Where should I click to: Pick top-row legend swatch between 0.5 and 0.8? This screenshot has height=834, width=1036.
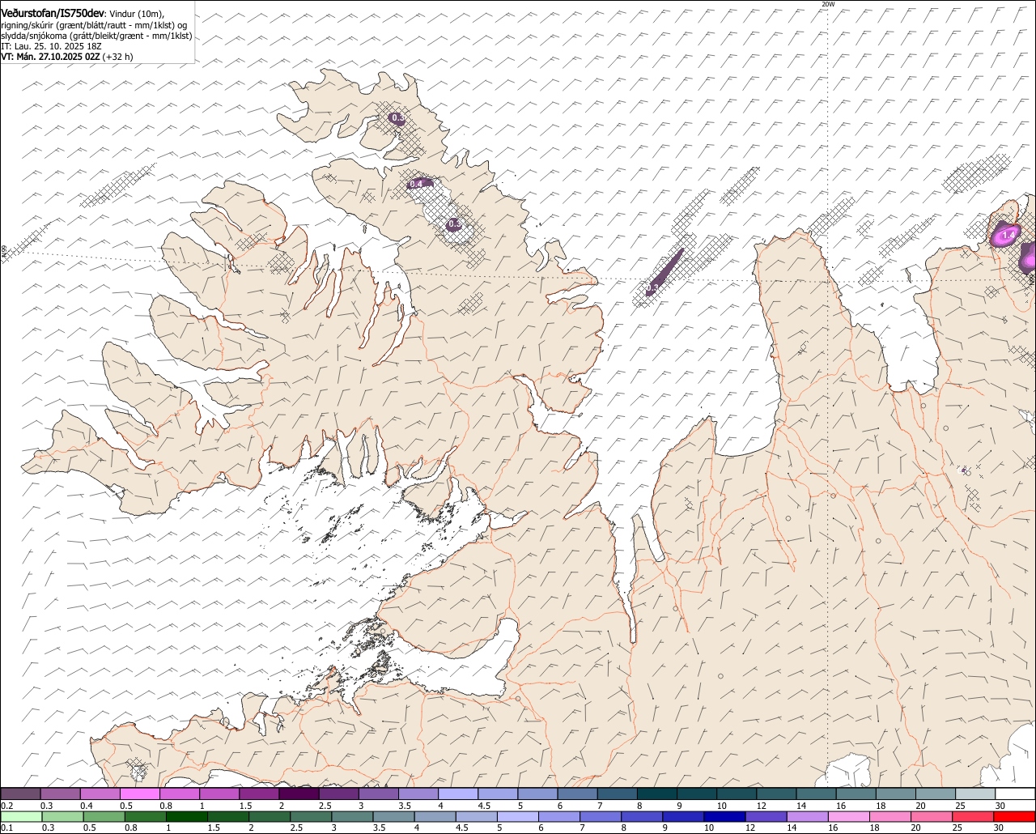coord(139,794)
